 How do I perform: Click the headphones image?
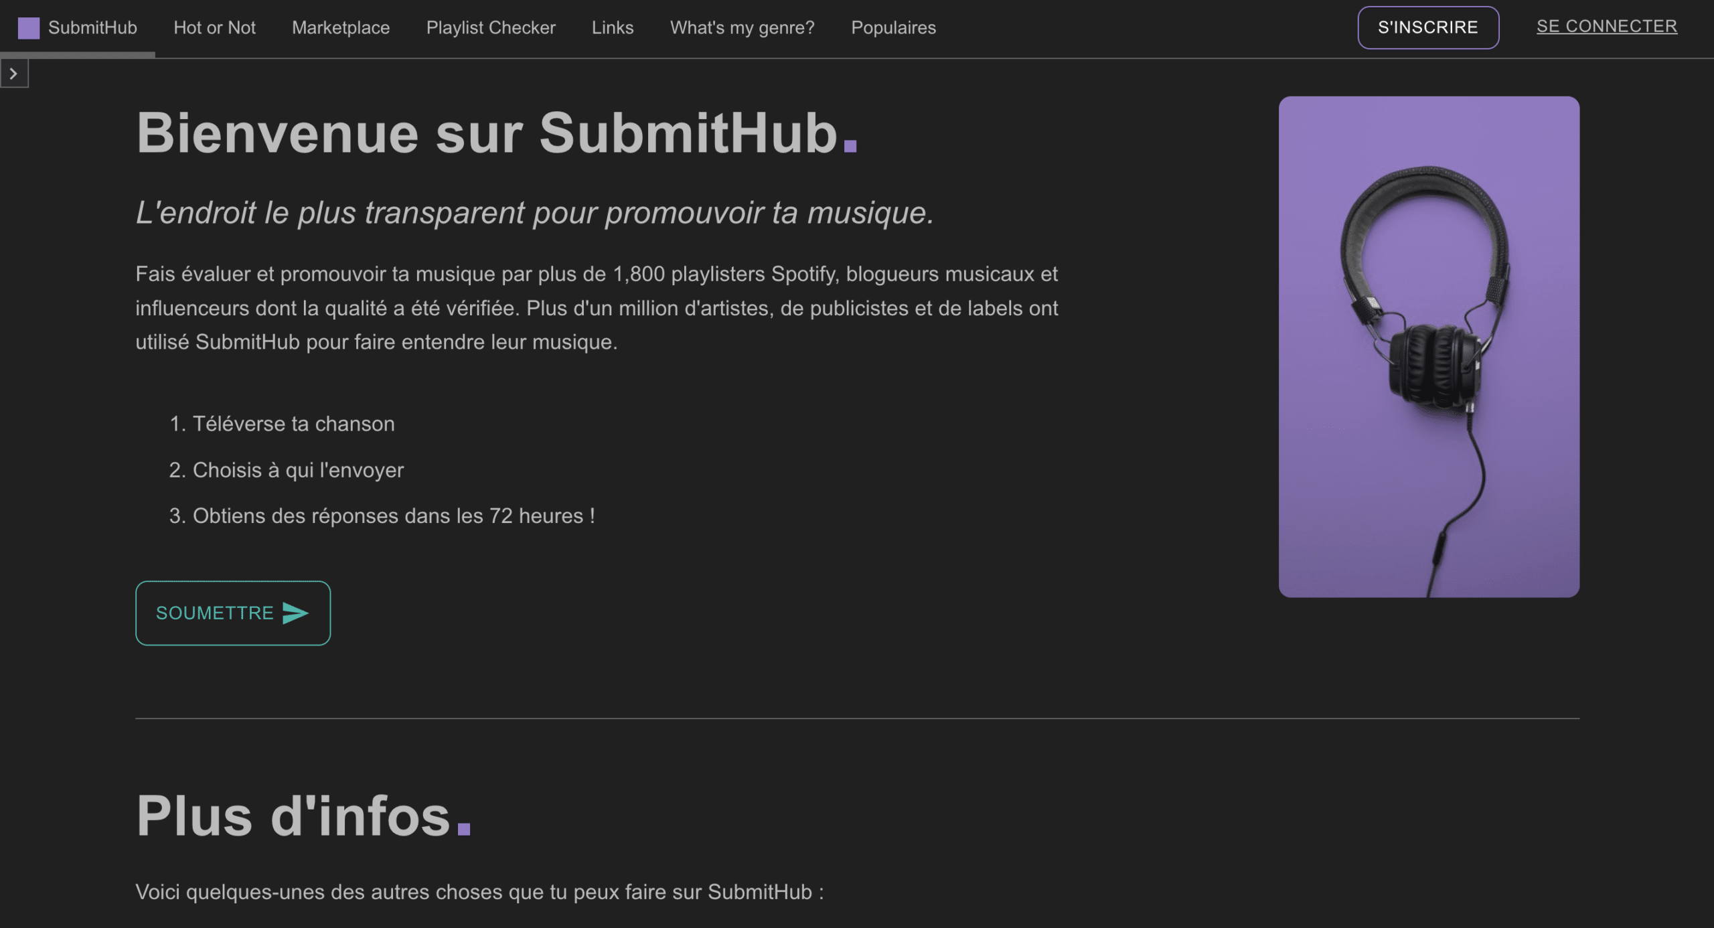pos(1429,347)
